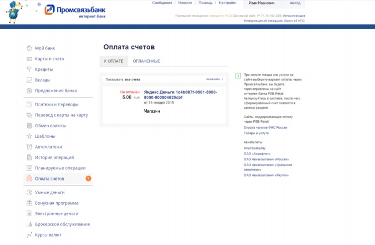The height and width of the screenshot is (245, 375).
Task: Go to Мой банк section
Action: (x=45, y=48)
